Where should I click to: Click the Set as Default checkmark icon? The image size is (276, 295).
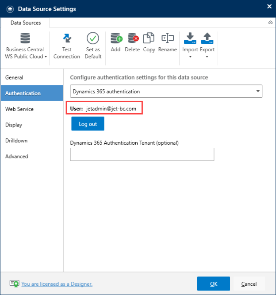click(x=93, y=38)
